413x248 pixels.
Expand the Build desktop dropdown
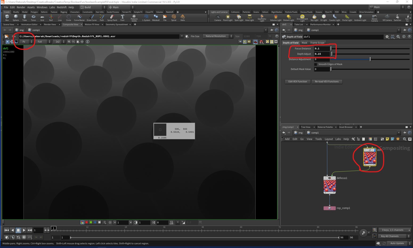(x=93, y=7)
